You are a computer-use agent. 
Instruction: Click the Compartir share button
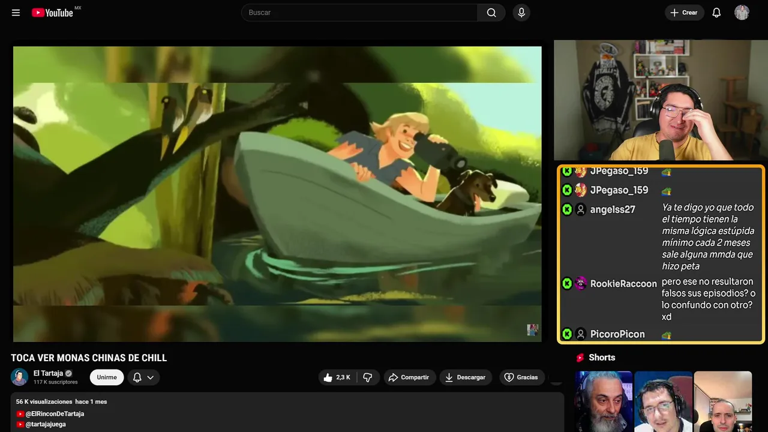tap(409, 377)
